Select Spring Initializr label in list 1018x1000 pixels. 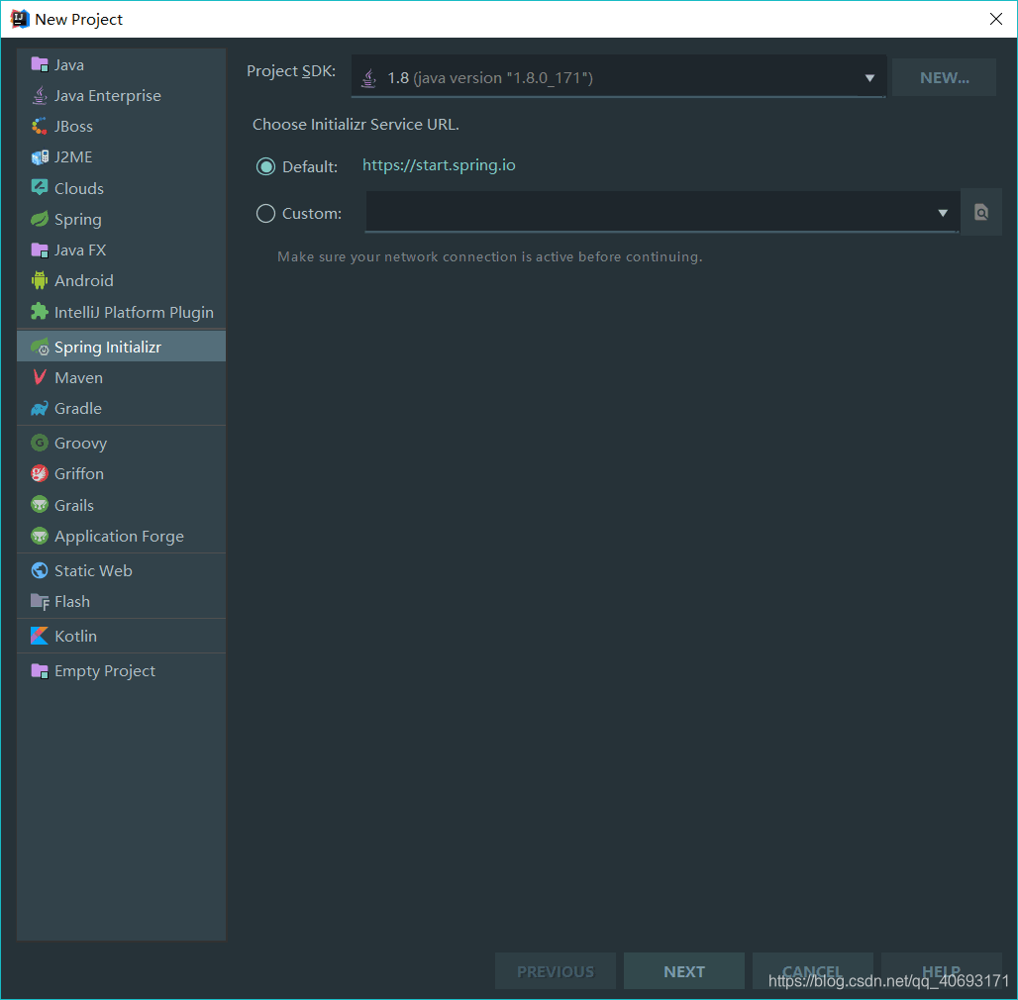click(108, 348)
